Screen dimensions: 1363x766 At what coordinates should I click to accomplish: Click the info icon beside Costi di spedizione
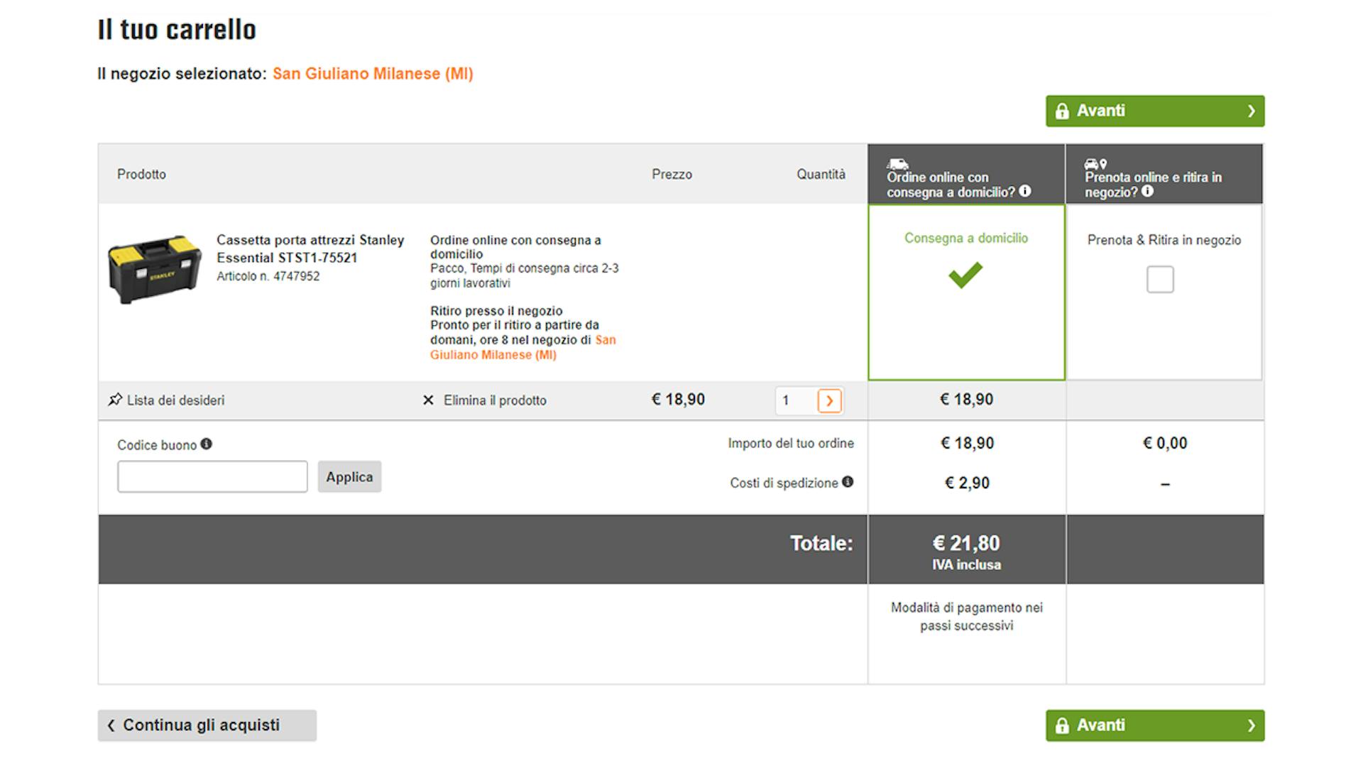(848, 482)
